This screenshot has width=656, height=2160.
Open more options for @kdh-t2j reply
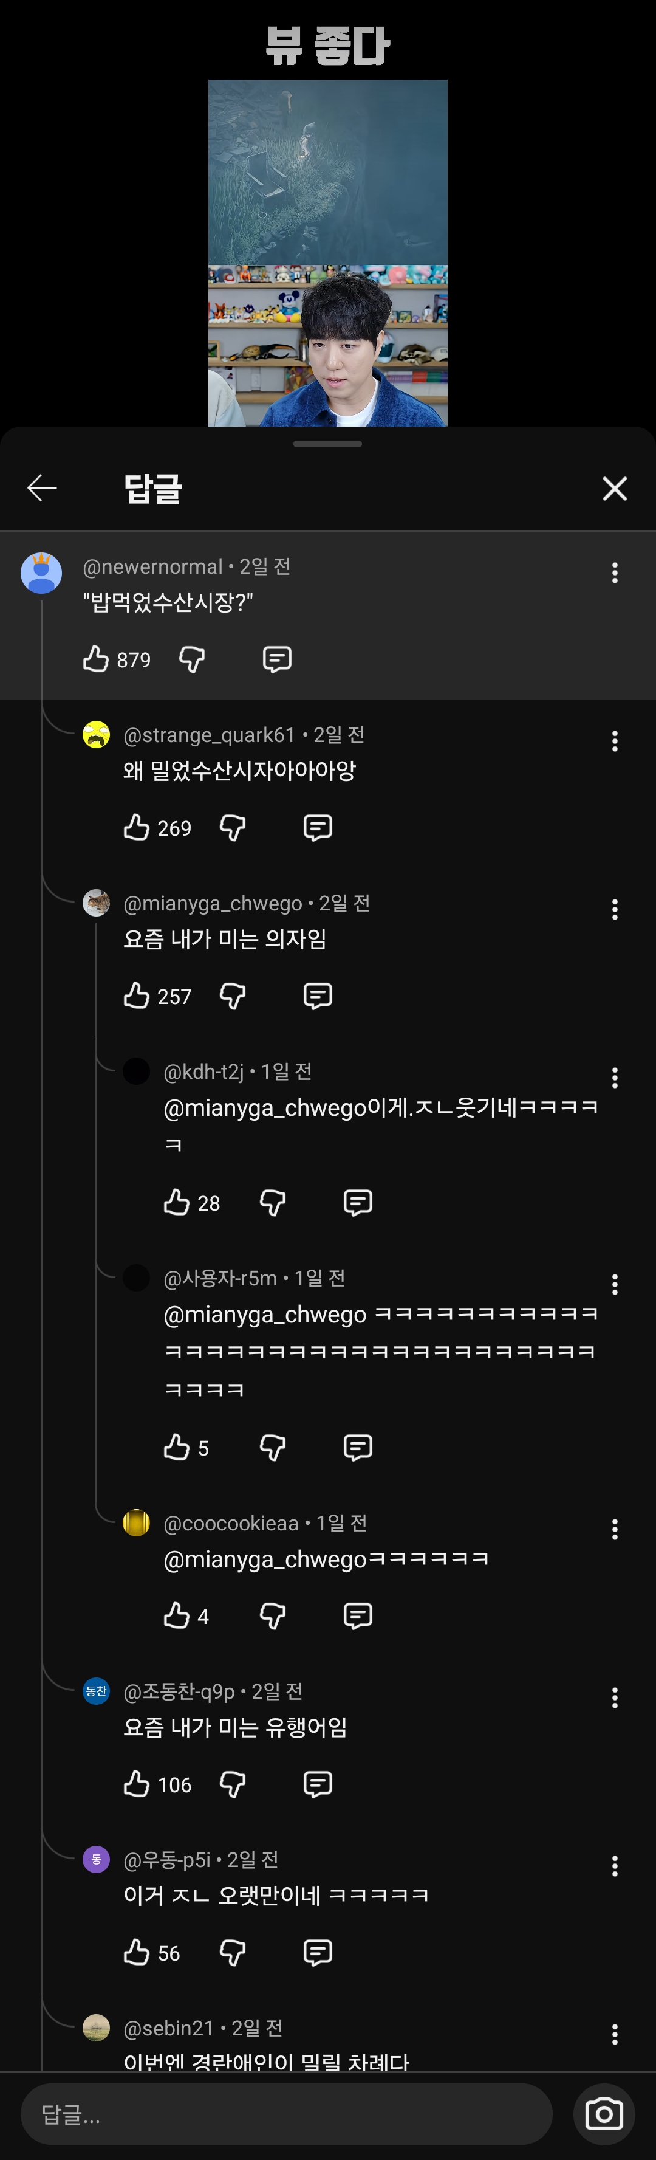coord(614,1078)
